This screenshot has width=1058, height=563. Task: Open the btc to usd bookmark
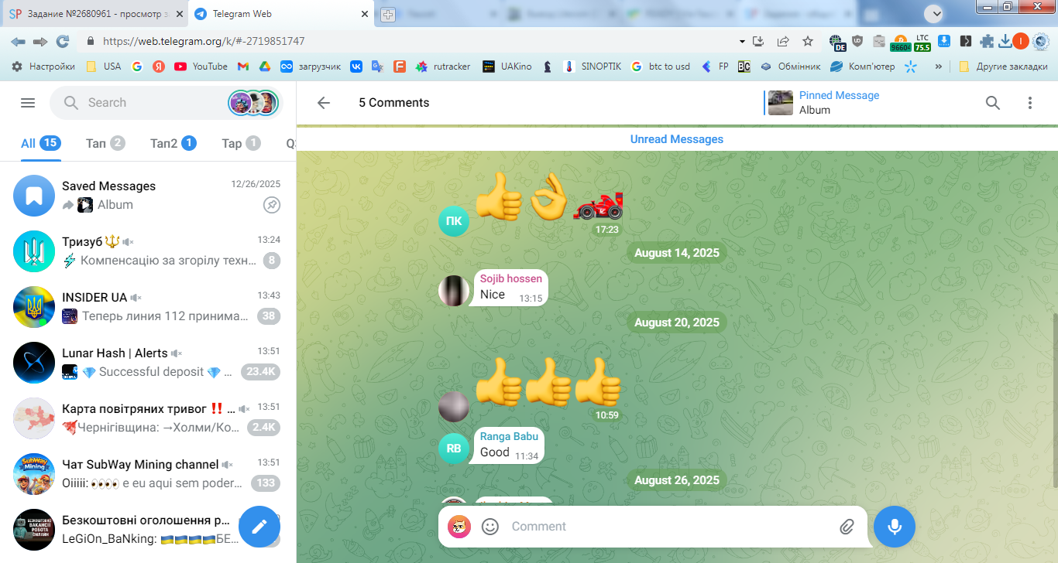660,67
